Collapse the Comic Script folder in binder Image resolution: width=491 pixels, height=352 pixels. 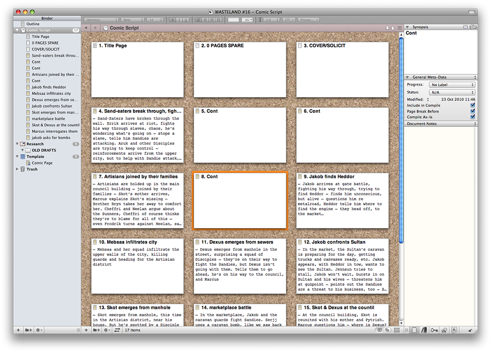pyautogui.click(x=17, y=30)
